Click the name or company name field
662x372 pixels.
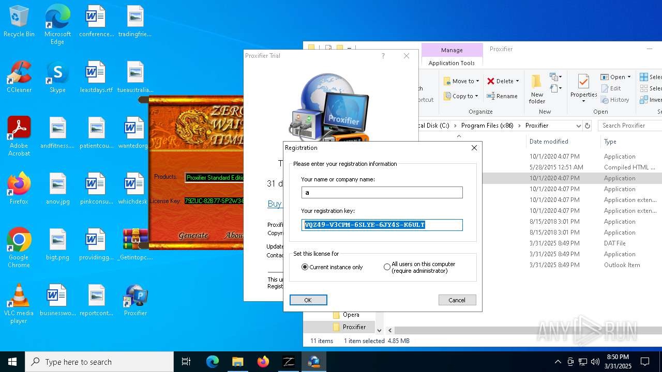[382, 192]
